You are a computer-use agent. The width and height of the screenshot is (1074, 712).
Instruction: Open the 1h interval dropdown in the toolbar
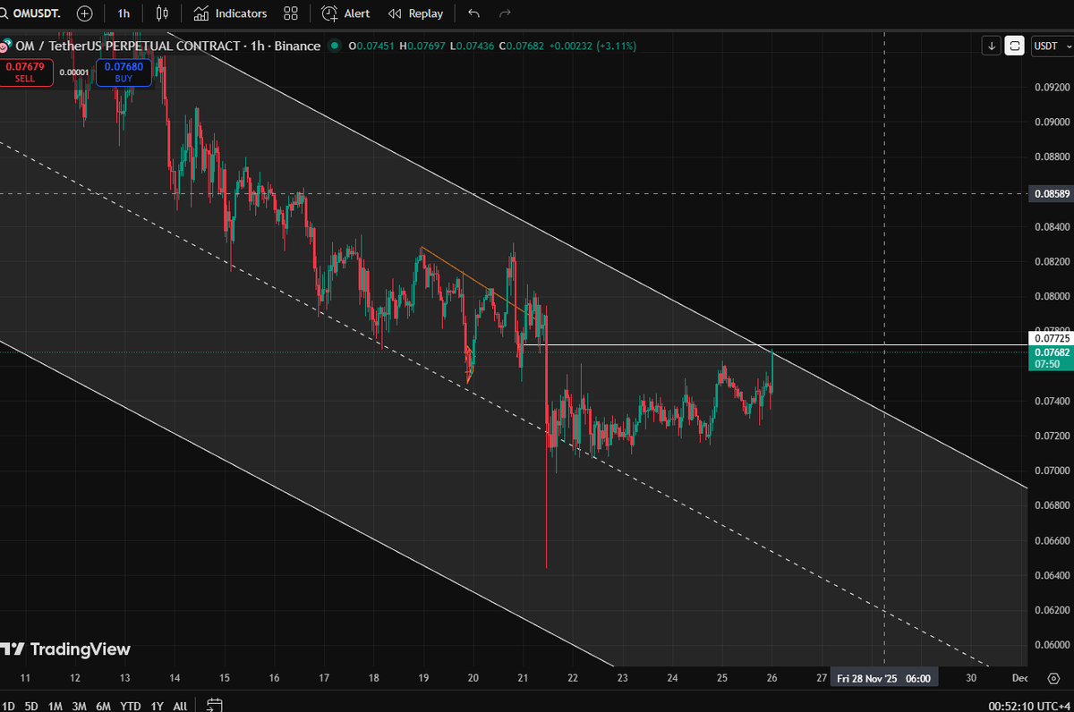click(x=124, y=13)
